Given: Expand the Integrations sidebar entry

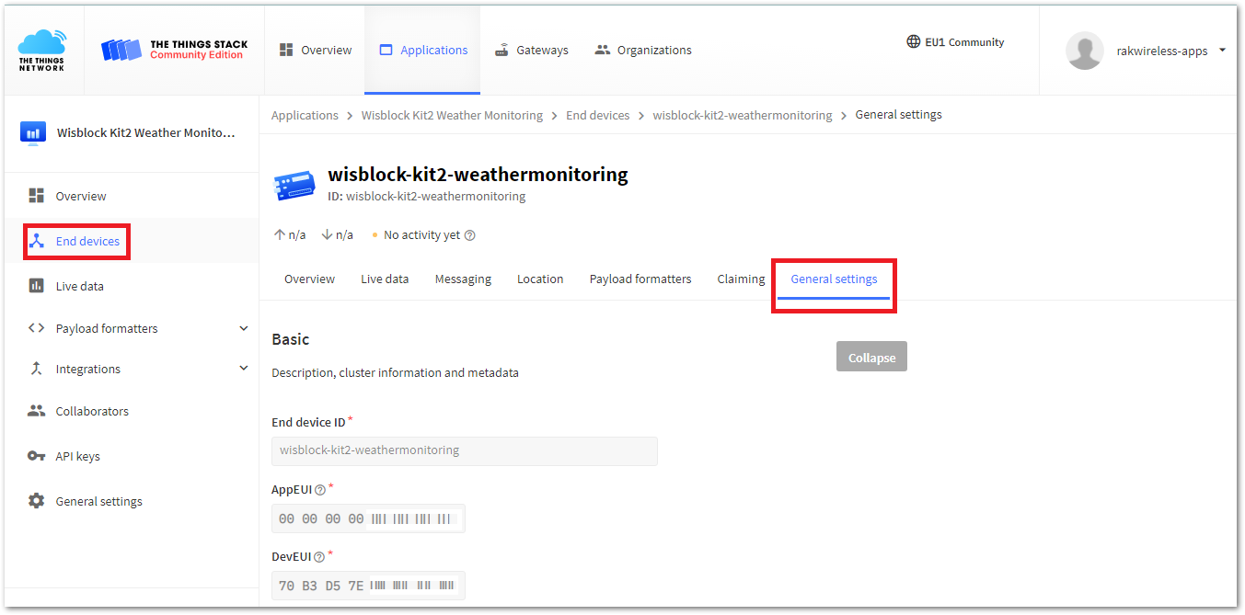Looking at the screenshot, I should click(x=244, y=368).
